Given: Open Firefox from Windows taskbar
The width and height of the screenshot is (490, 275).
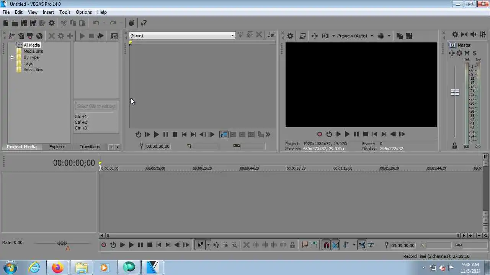Looking at the screenshot, I should point(58,267).
